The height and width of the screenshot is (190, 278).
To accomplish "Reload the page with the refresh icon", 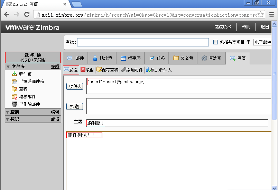I will pos(27,15).
